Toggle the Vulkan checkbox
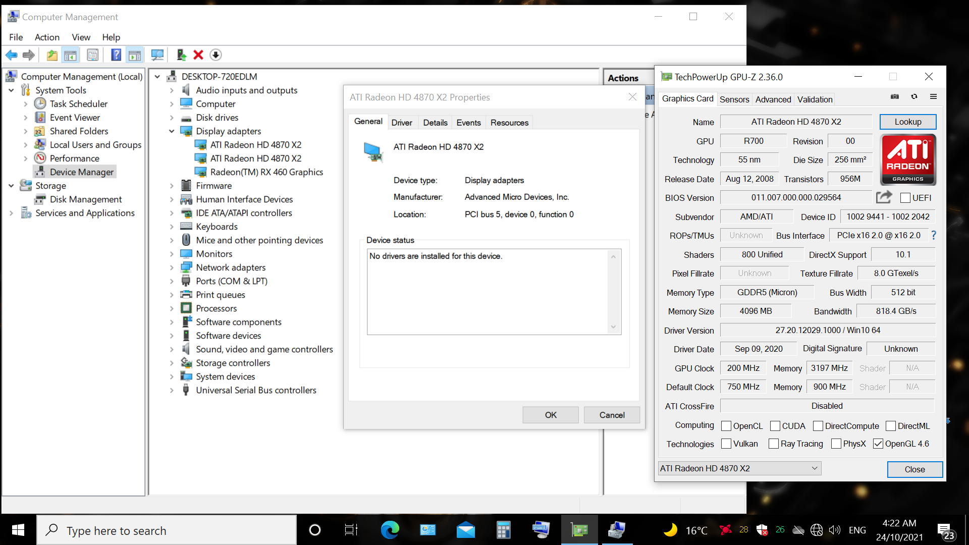Viewport: 969px width, 545px height. (726, 444)
